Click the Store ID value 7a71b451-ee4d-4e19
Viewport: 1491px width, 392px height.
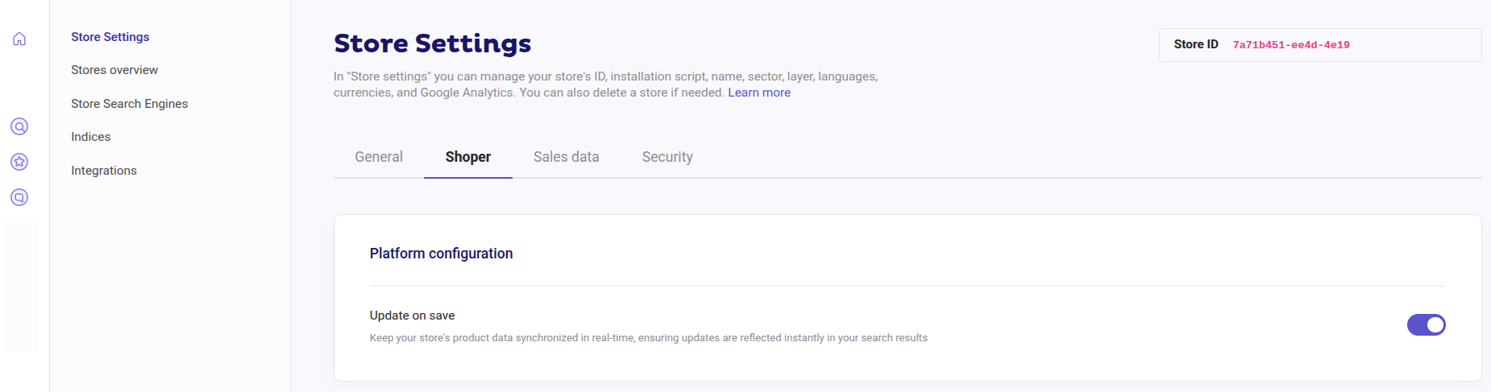coord(1291,45)
